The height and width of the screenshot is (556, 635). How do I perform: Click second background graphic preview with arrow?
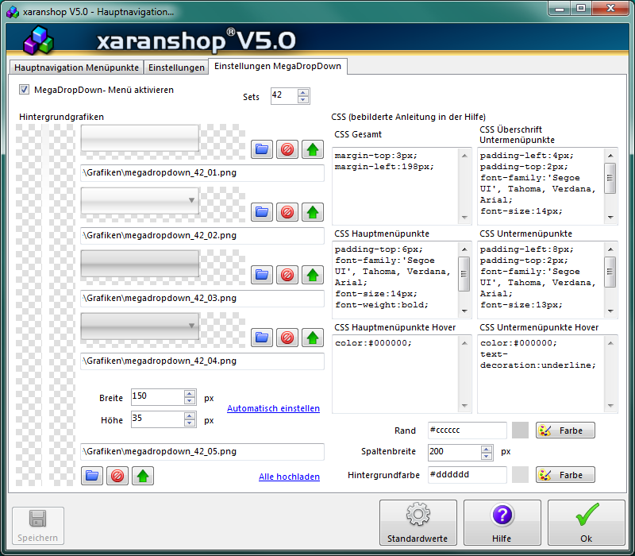pos(140,201)
